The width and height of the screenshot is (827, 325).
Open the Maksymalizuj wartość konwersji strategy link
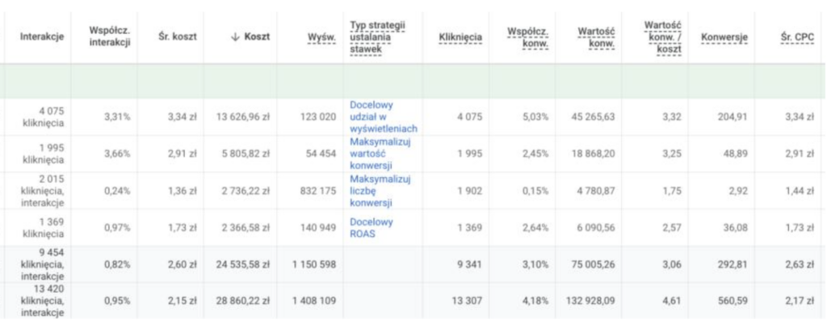(380, 153)
